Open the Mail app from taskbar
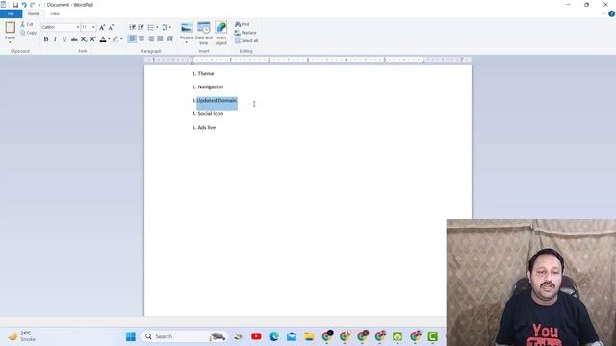This screenshot has height=346, width=616. tap(292, 336)
